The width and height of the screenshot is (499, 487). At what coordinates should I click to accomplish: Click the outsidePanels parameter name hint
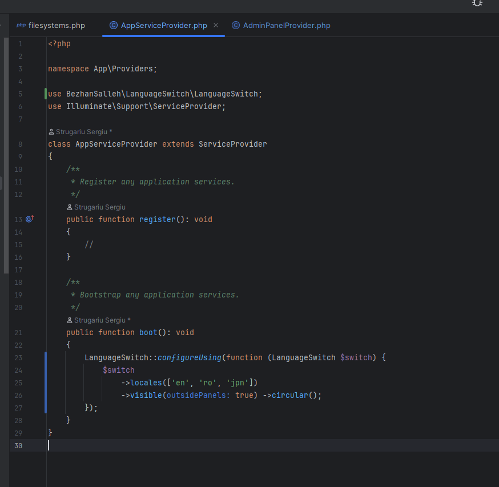point(198,395)
